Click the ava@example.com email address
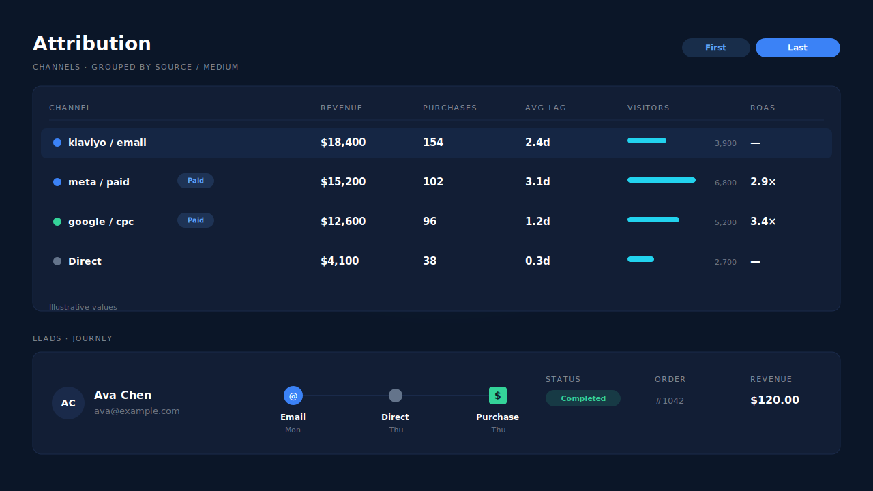 click(137, 411)
